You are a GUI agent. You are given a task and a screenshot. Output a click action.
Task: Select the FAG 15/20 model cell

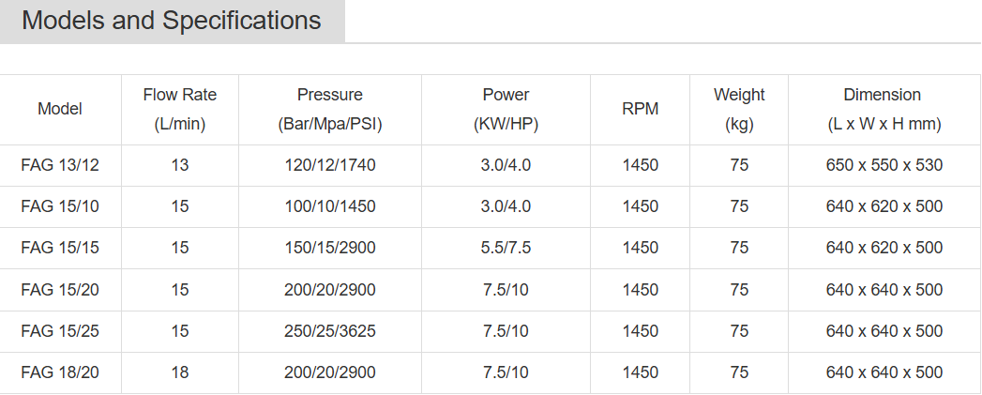(x=60, y=290)
